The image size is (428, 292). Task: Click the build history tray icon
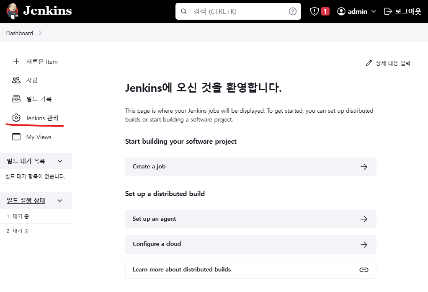coord(16,99)
